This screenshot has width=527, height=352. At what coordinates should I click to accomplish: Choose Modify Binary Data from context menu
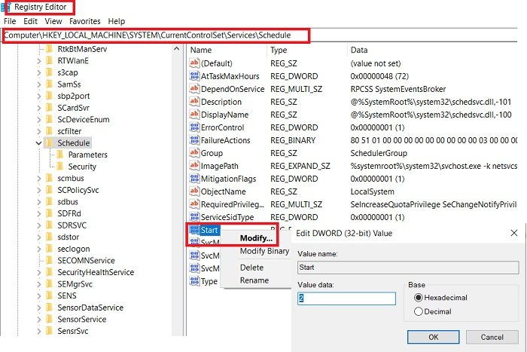(x=264, y=251)
